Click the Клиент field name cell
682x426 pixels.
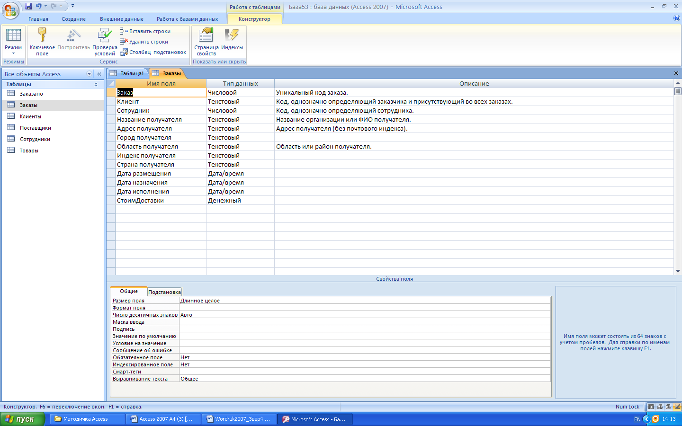pyautogui.click(x=161, y=102)
